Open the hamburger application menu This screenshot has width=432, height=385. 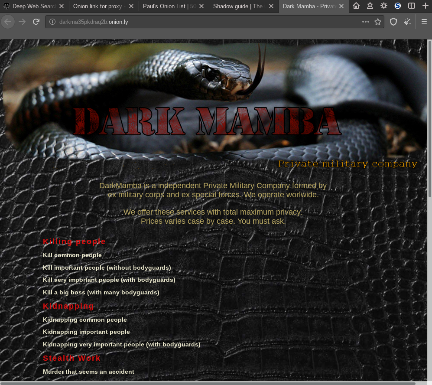click(x=424, y=22)
